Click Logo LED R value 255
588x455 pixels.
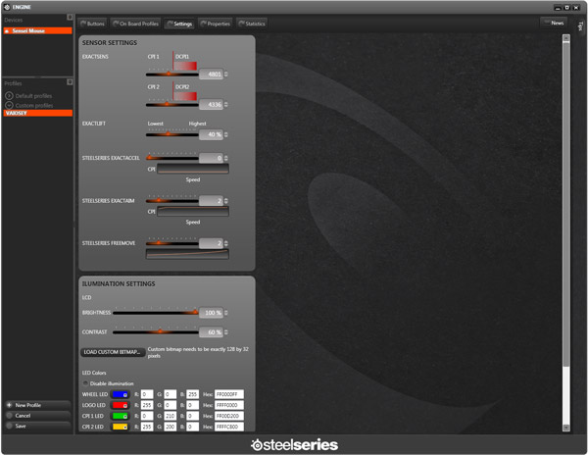point(147,405)
